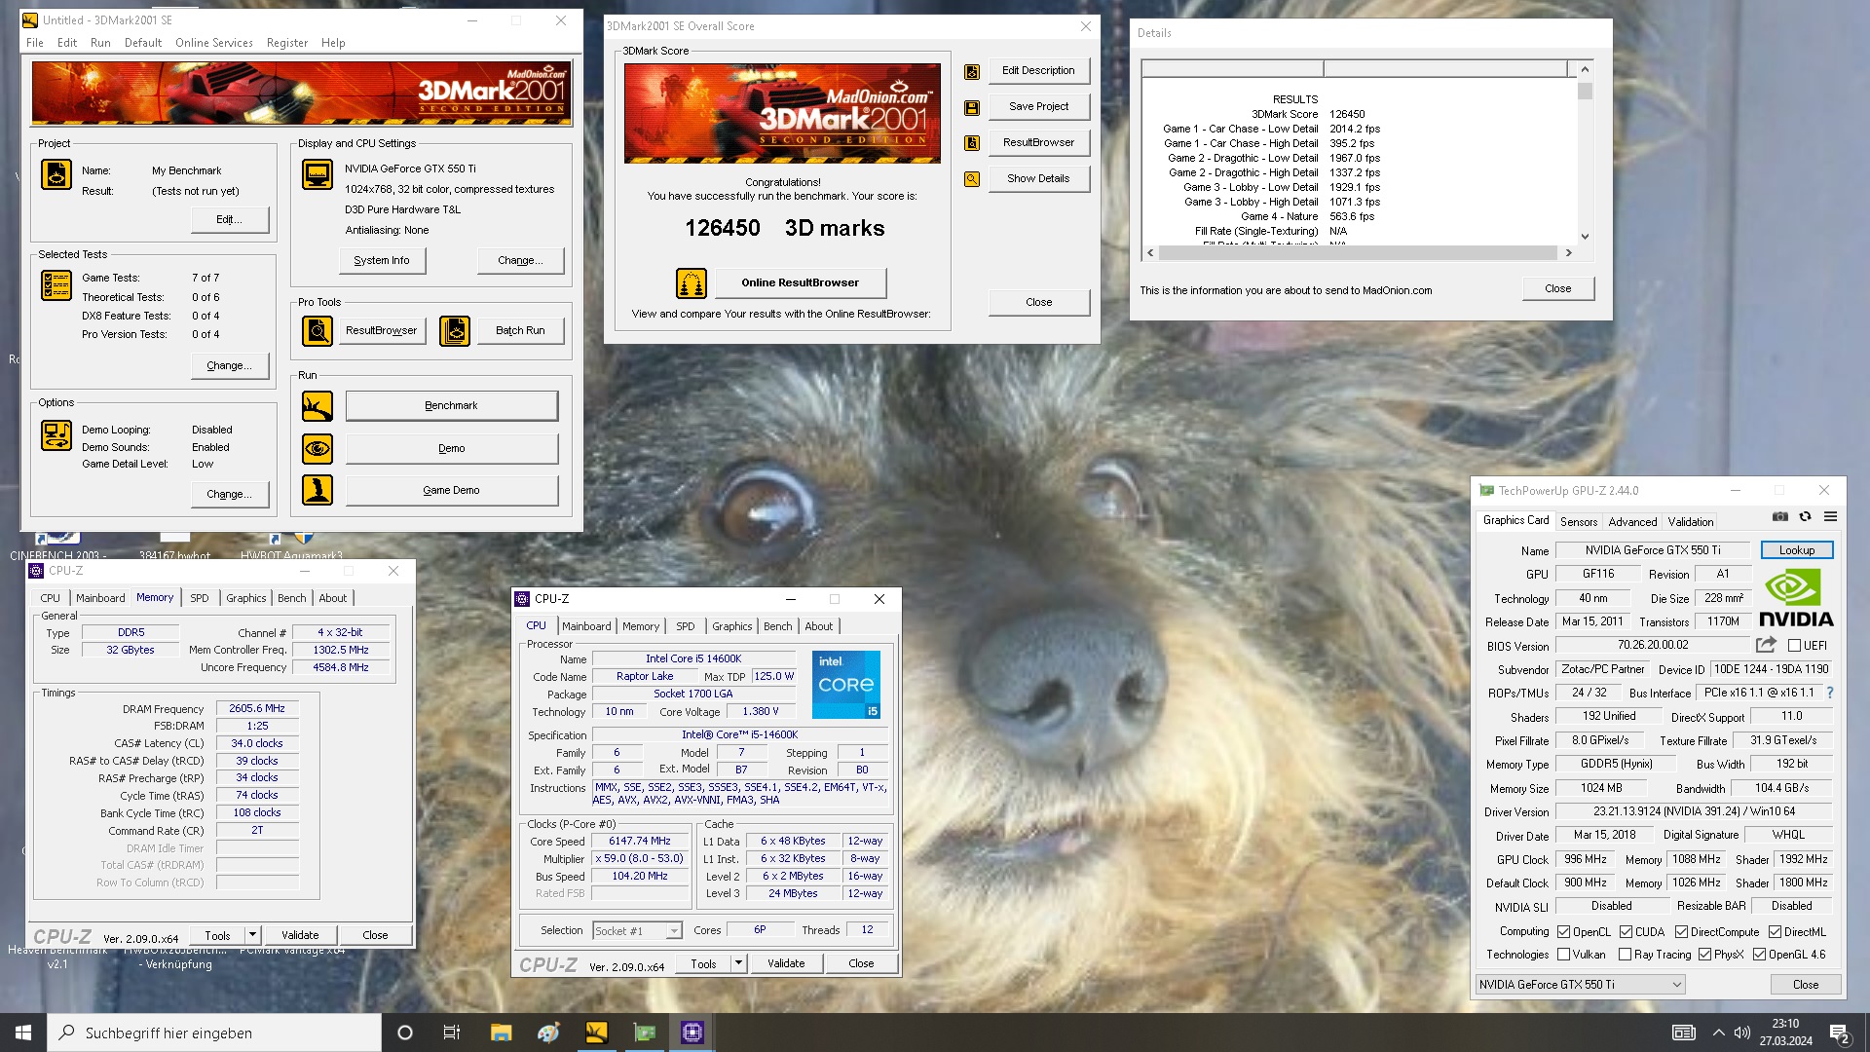Viewport: 1870px width, 1052px height.
Task: Click the ResultBrowser icon in Overall Score window
Action: (x=972, y=143)
